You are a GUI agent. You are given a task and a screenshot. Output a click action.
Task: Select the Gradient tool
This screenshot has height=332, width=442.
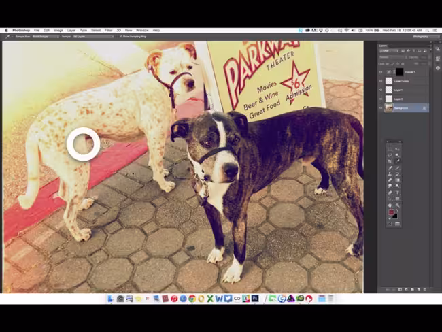point(397,180)
